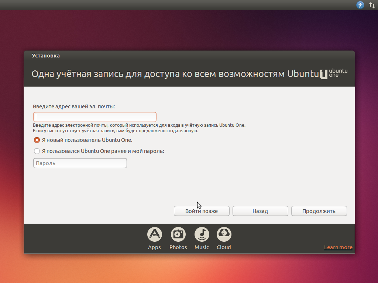Open the "Learn more" link
The width and height of the screenshot is (378, 283).
pyautogui.click(x=338, y=247)
